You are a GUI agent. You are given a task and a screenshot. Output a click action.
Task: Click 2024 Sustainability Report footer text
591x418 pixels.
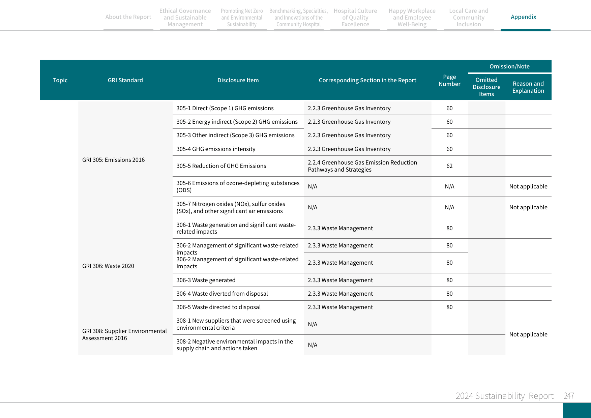click(504, 396)
